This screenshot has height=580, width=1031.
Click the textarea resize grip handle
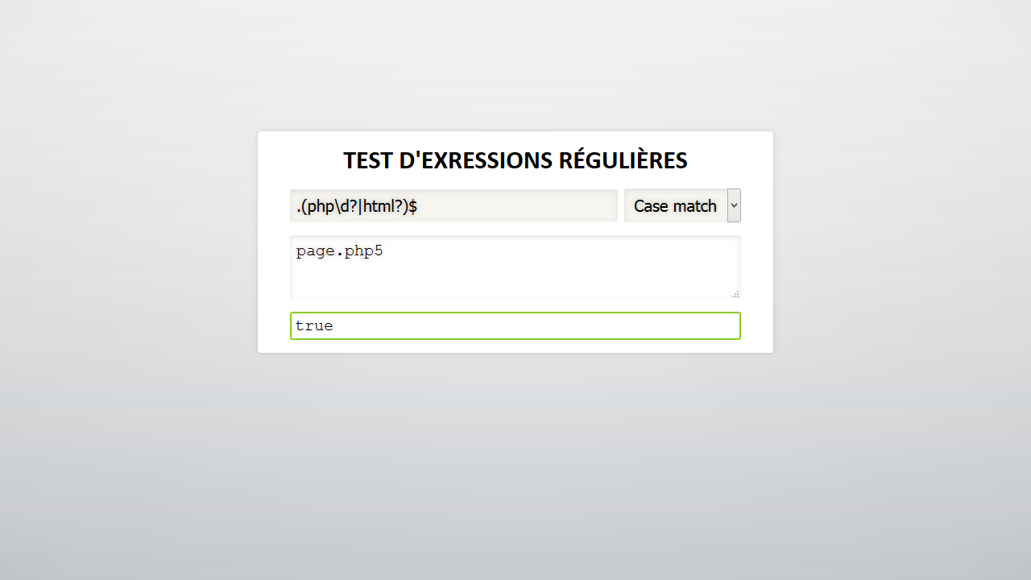tap(735, 293)
